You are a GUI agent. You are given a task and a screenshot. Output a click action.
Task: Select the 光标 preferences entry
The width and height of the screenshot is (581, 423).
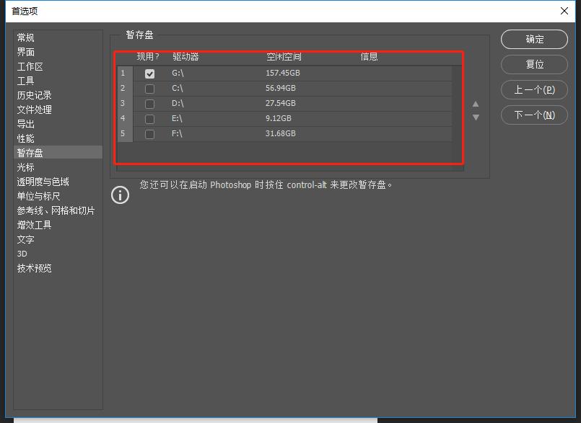[x=26, y=166]
